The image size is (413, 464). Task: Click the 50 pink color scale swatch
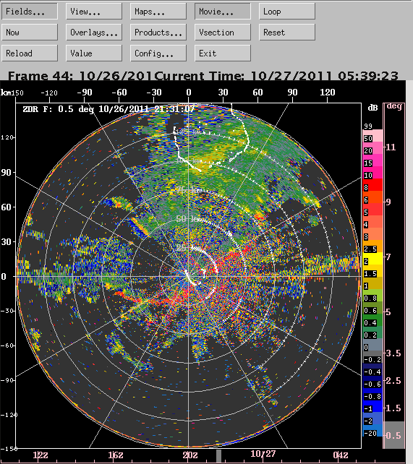tap(372, 136)
